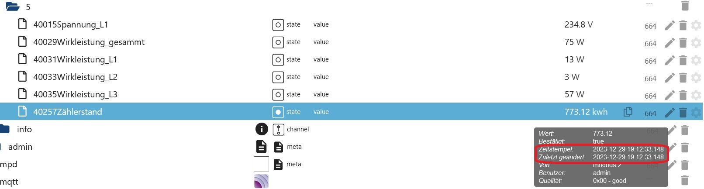The width and height of the screenshot is (704, 189).
Task: Click the 773.12 kwh value
Action: 586,112
